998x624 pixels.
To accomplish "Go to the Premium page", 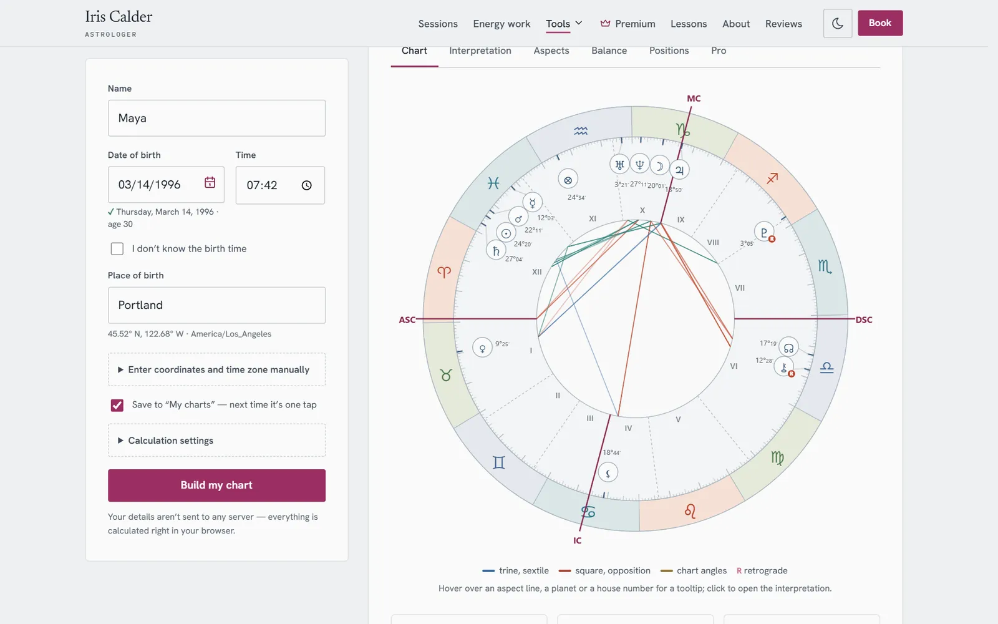I will [x=627, y=24].
